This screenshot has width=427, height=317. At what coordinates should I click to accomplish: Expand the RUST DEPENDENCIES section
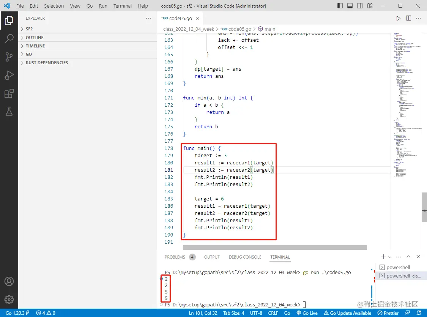tap(88, 63)
